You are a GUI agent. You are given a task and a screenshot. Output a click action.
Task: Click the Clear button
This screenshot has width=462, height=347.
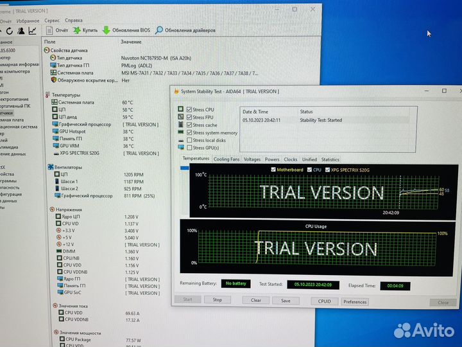tap(256, 300)
